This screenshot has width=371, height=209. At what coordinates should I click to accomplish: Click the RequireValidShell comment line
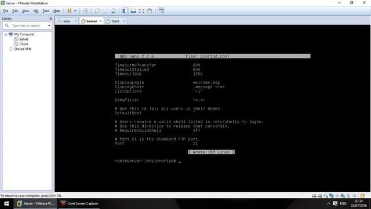tap(157, 131)
